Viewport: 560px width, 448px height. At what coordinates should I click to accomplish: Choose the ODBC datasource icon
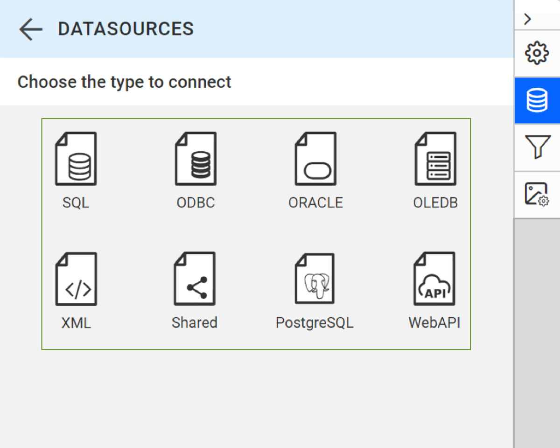point(196,159)
